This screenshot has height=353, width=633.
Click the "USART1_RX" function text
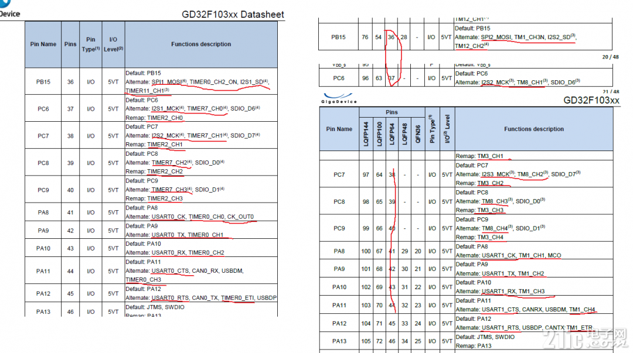499,292
